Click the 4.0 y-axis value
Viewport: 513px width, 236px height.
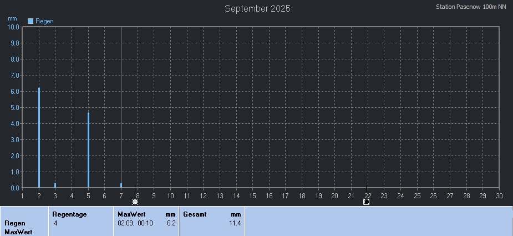14,124
